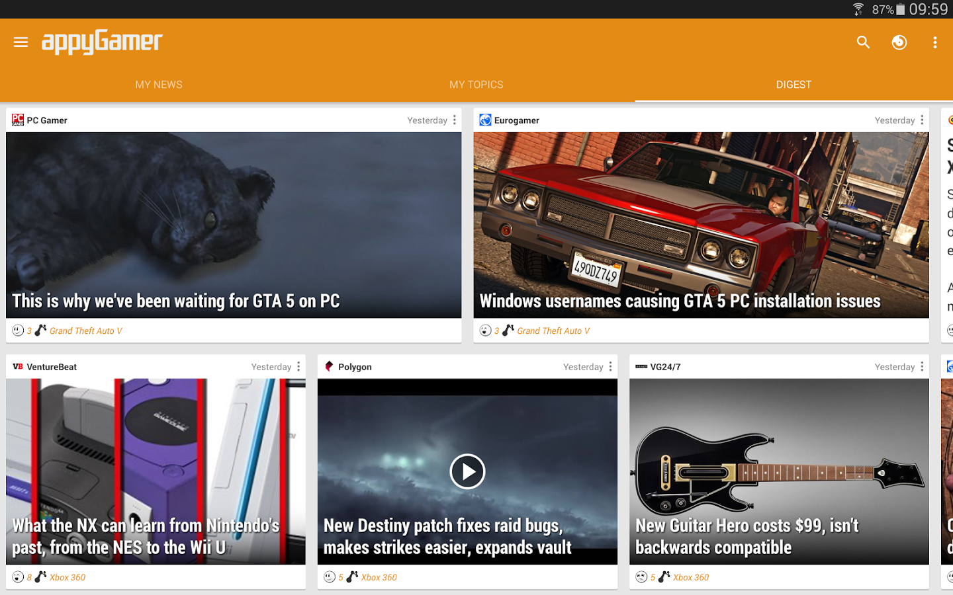The width and height of the screenshot is (953, 595).
Task: Tap topic icon on Polygon card
Action: click(x=352, y=576)
